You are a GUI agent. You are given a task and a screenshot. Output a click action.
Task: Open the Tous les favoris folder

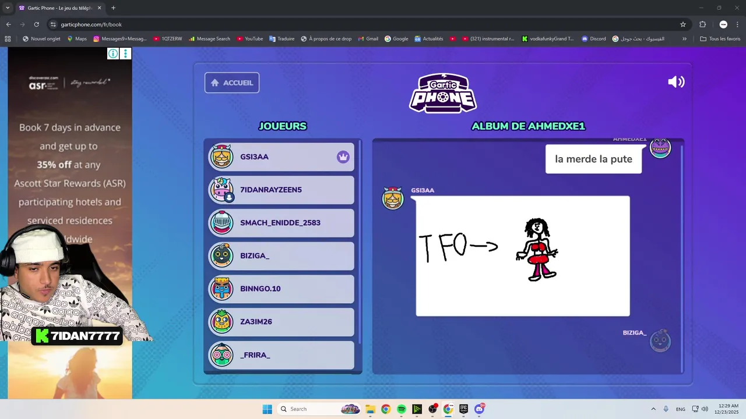click(720, 39)
